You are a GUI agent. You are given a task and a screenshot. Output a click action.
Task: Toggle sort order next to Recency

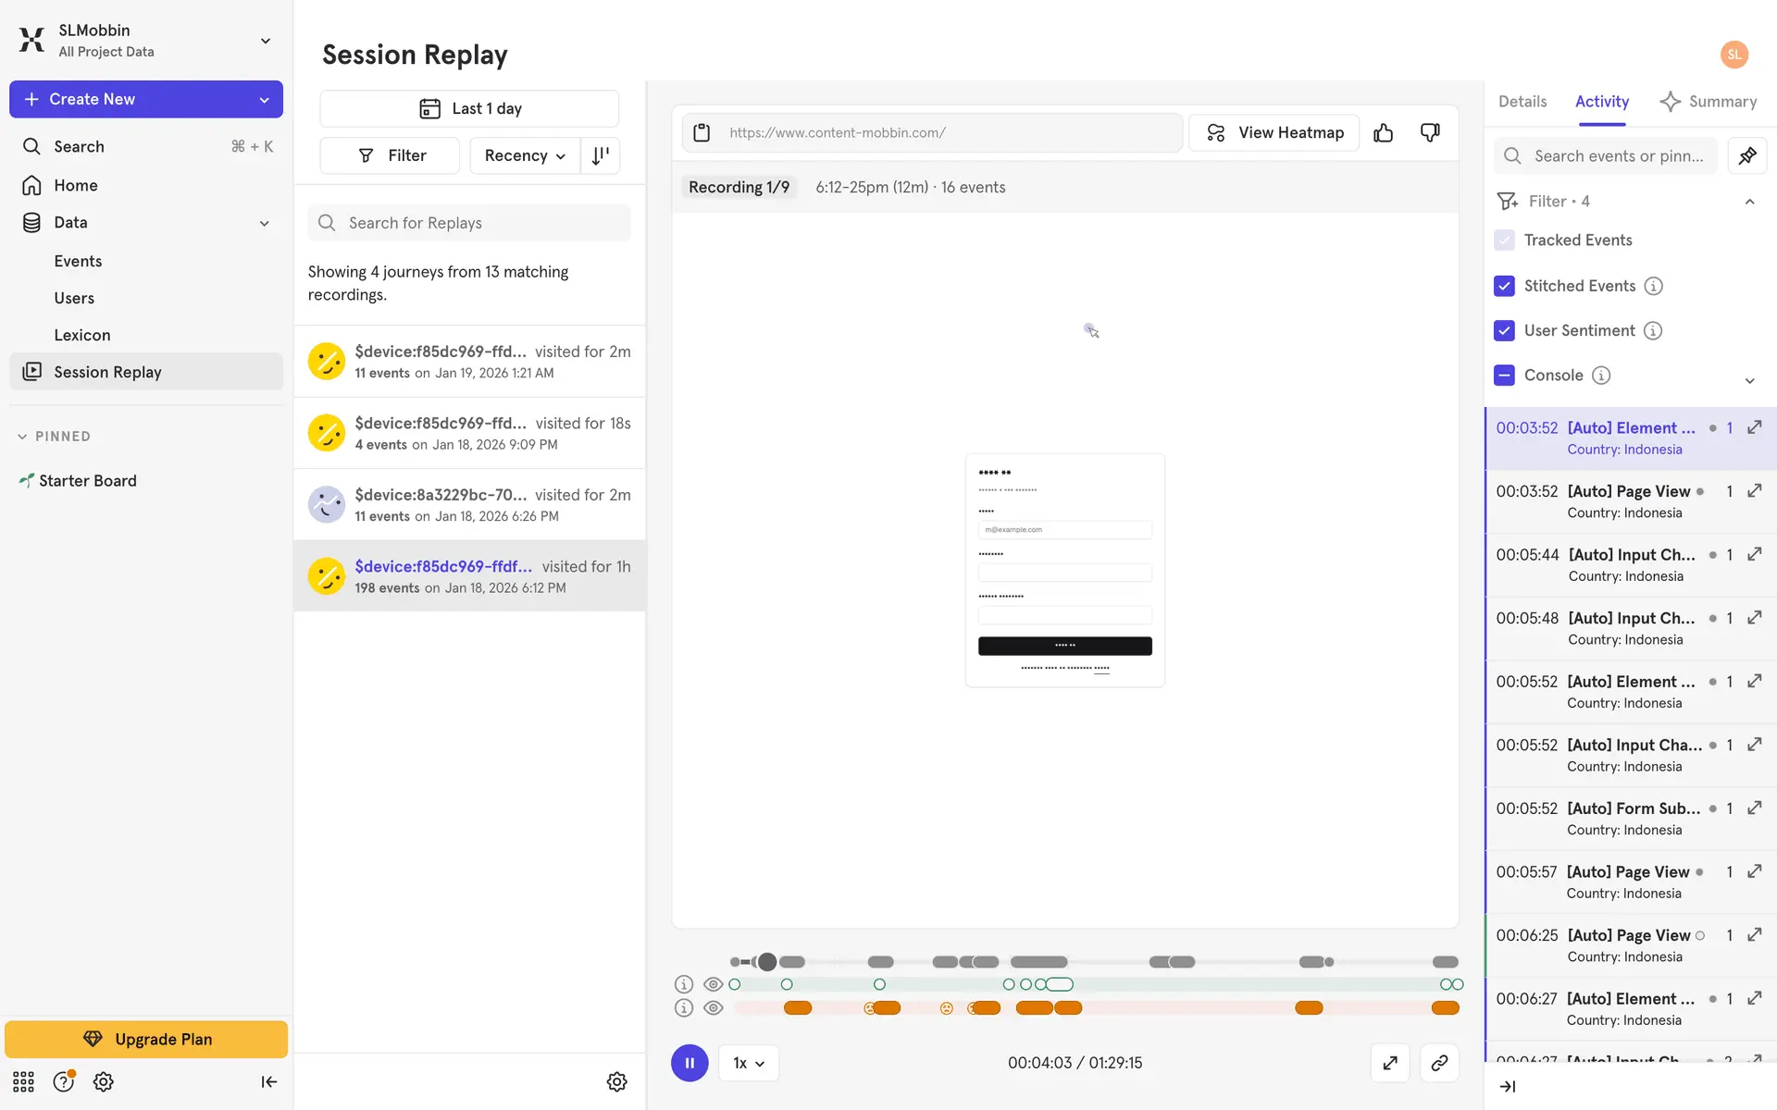(x=601, y=155)
